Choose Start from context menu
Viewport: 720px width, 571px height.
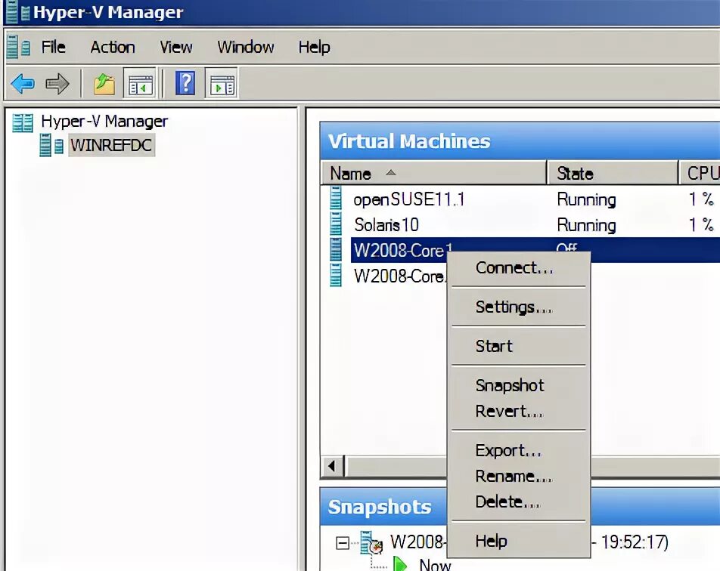[x=518, y=346]
